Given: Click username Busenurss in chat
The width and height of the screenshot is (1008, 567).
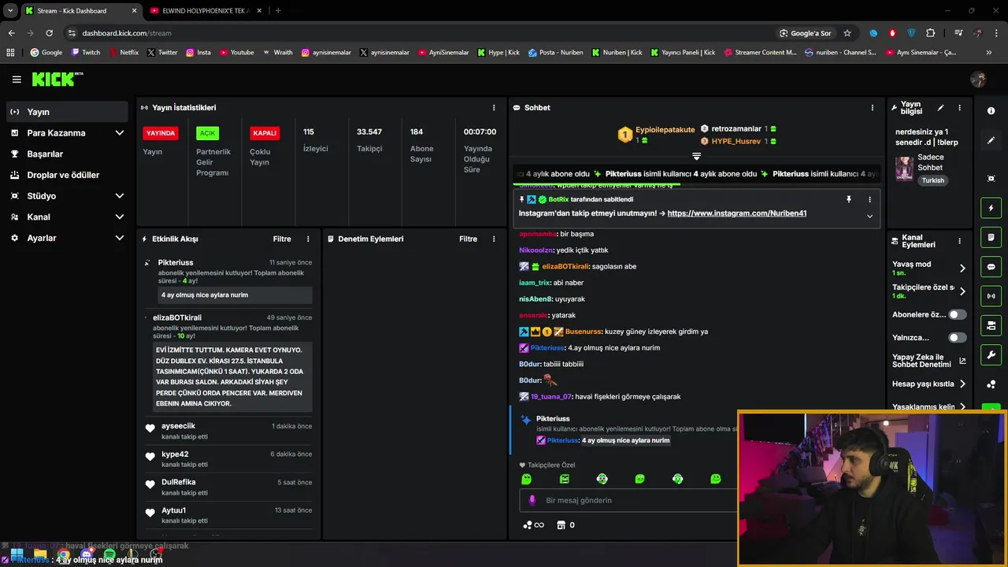Looking at the screenshot, I should pyautogui.click(x=583, y=332).
